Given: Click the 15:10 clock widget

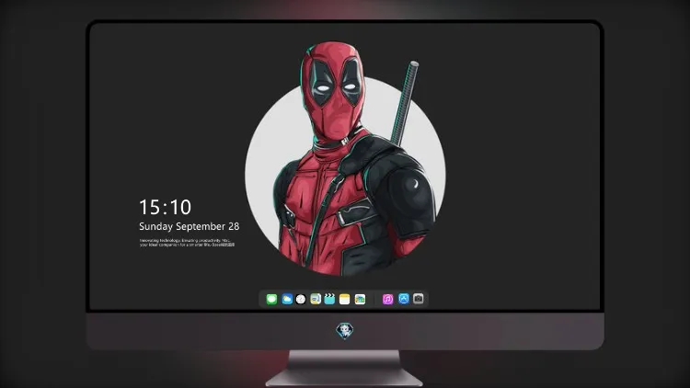Looking at the screenshot, I should (165, 207).
